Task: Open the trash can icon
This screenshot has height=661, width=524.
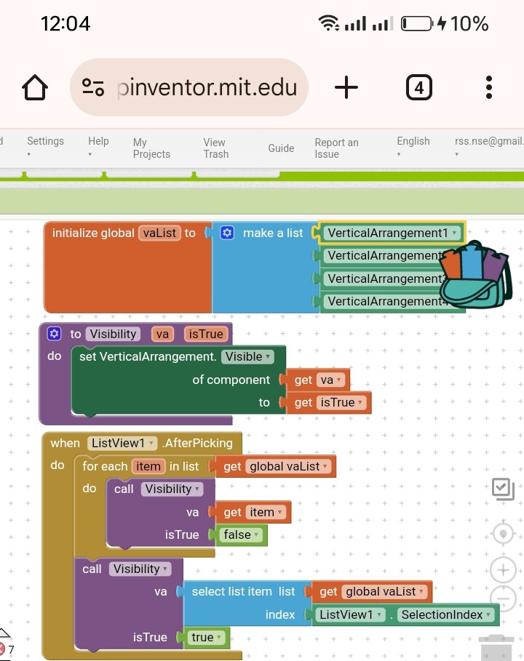Action: tap(496, 647)
